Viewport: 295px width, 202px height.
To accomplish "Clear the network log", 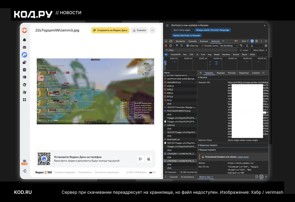I will pyautogui.click(x=170, y=45).
